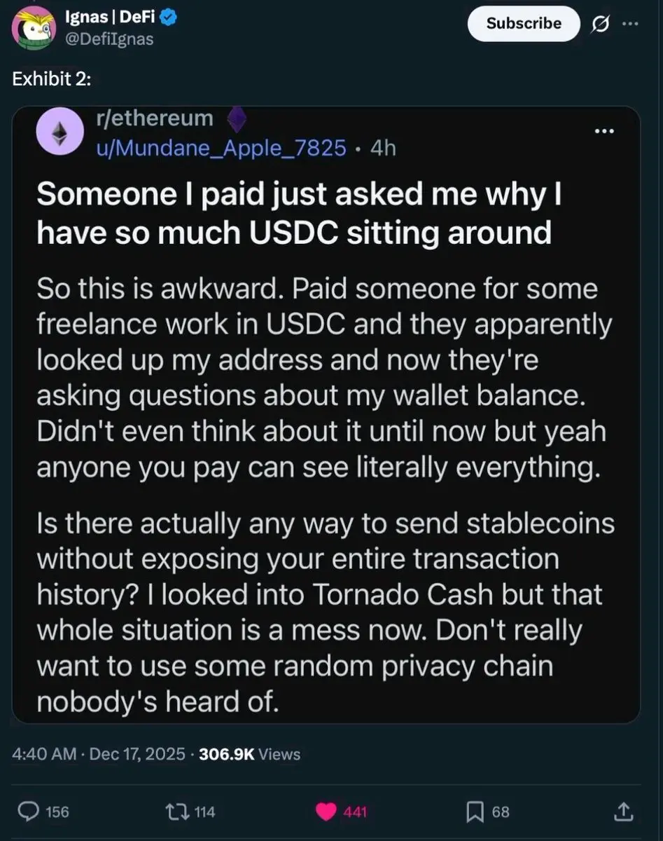
Task: Open the Grok explain icon
Action: pos(600,24)
